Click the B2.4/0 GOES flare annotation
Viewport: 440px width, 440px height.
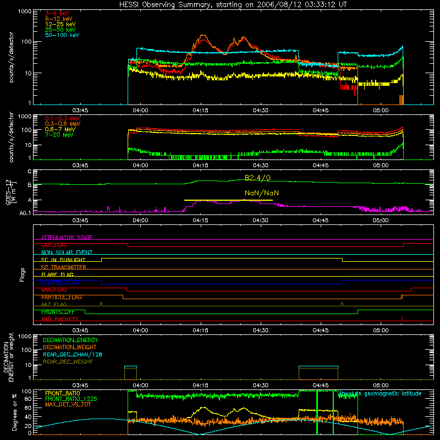[x=257, y=178]
